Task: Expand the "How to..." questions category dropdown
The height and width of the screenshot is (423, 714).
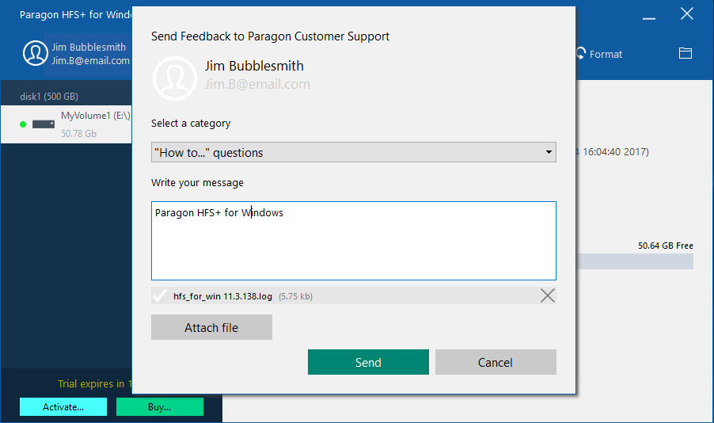Action: click(353, 152)
